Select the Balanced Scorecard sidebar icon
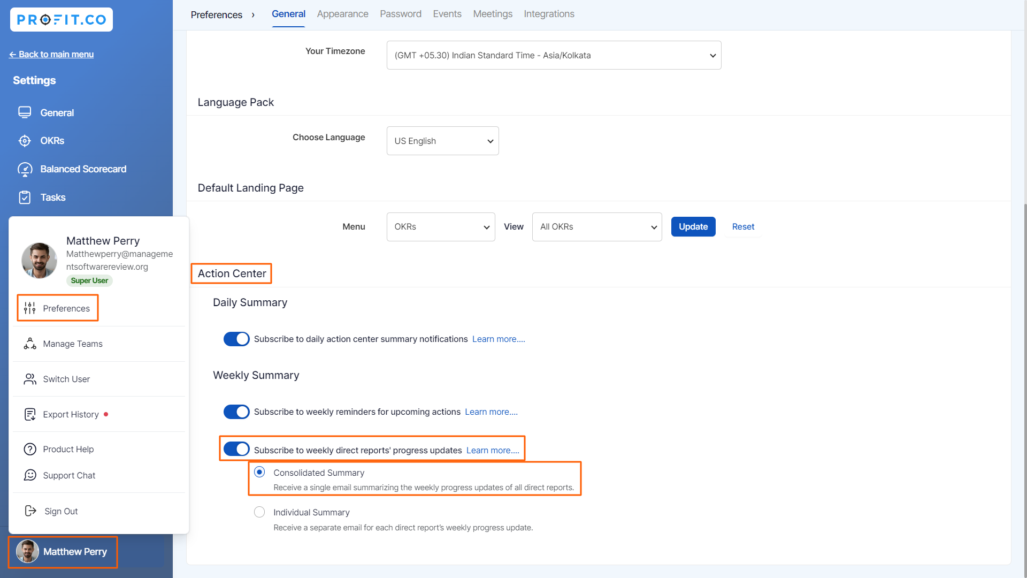The width and height of the screenshot is (1027, 578). (25, 169)
